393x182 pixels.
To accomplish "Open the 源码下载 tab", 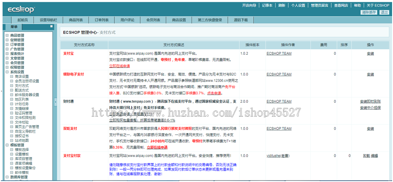I will point(241,20).
